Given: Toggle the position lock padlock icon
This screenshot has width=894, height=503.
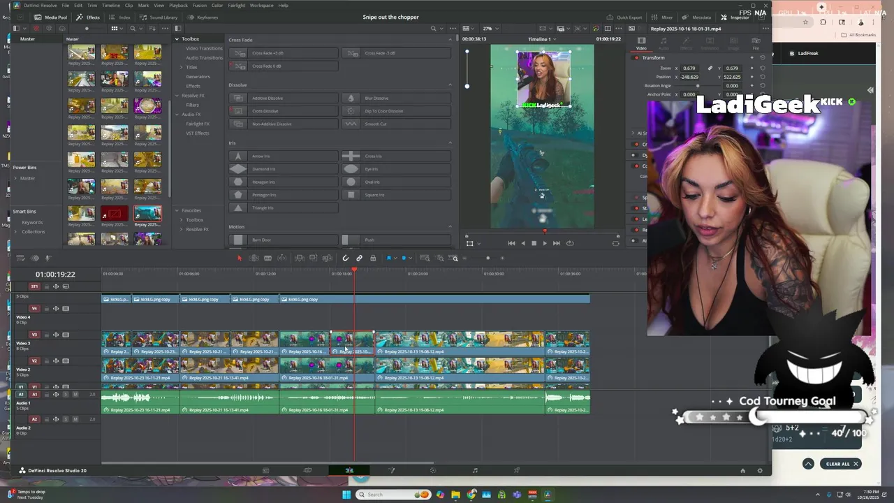Looking at the screenshot, I should click(373, 258).
